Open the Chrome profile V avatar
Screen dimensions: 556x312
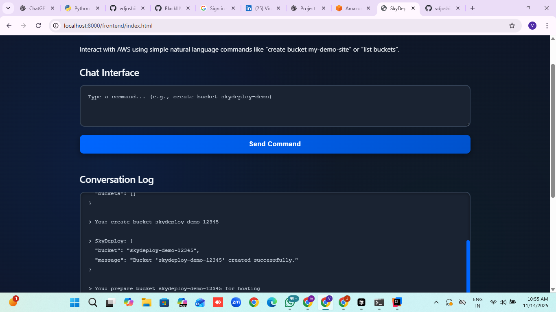pyautogui.click(x=532, y=26)
